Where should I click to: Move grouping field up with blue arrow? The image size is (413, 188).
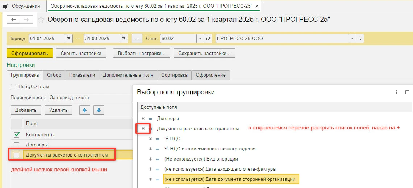[84, 110]
